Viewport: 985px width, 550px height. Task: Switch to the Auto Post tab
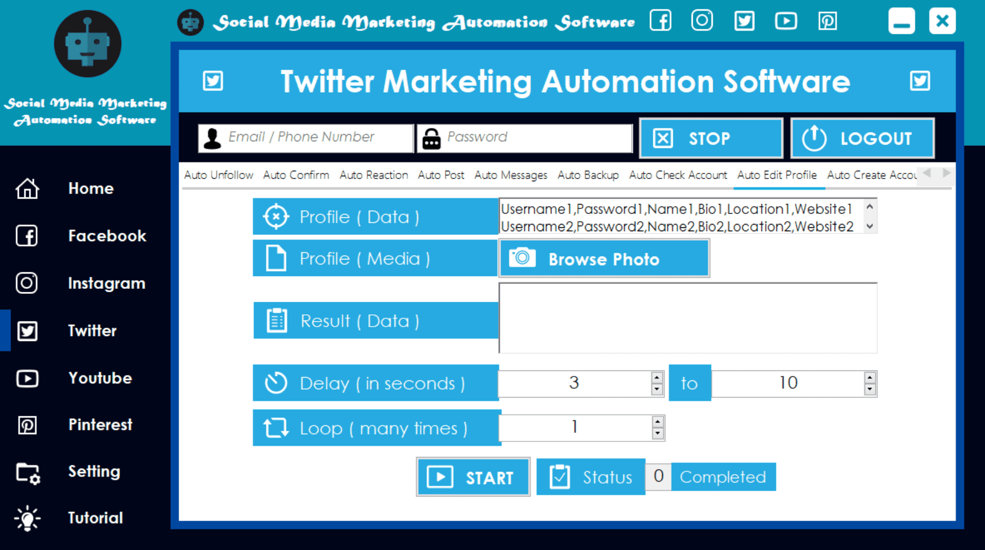pyautogui.click(x=441, y=175)
